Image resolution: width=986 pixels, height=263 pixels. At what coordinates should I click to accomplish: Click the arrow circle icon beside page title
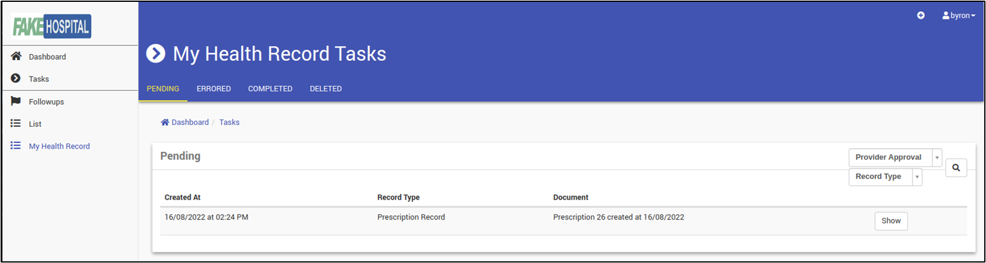[x=155, y=53]
